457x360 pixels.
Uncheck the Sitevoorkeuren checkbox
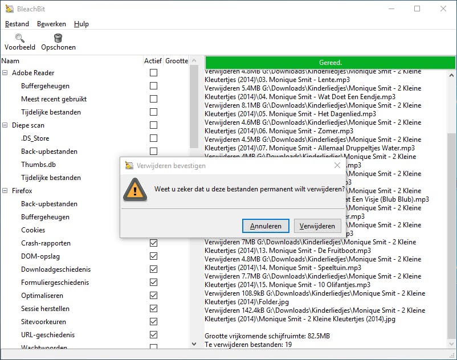click(x=153, y=322)
